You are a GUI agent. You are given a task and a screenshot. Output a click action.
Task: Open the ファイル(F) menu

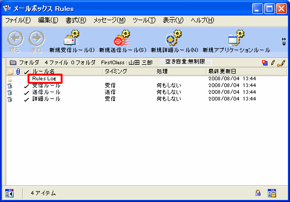(18, 20)
